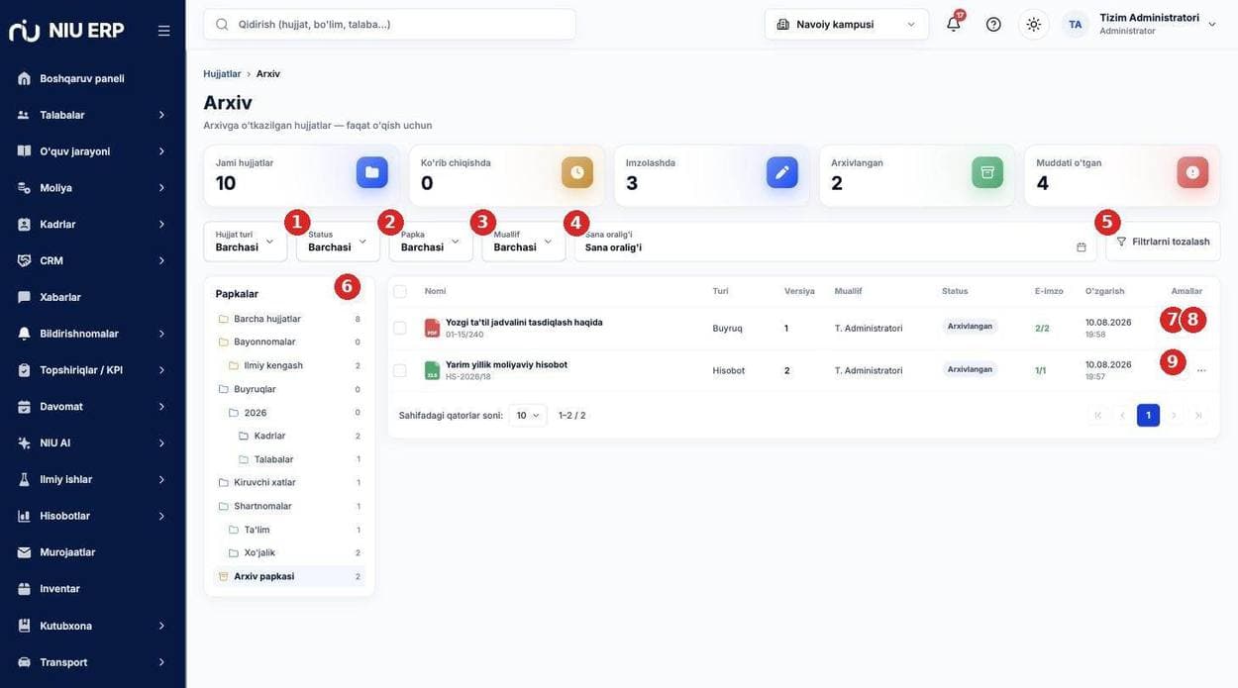Click the Filtrlarni tozalash button
1238x688 pixels.
(1163, 242)
